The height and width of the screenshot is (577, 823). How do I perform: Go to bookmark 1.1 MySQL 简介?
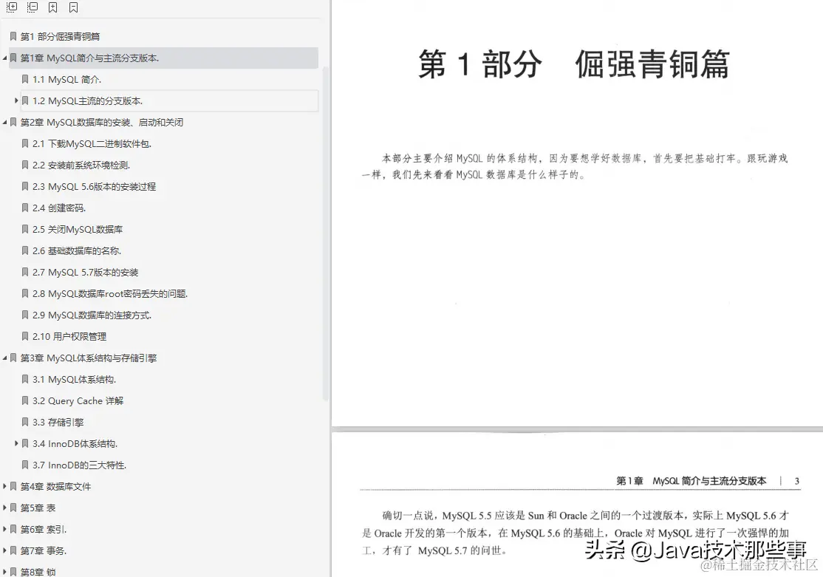click(66, 79)
